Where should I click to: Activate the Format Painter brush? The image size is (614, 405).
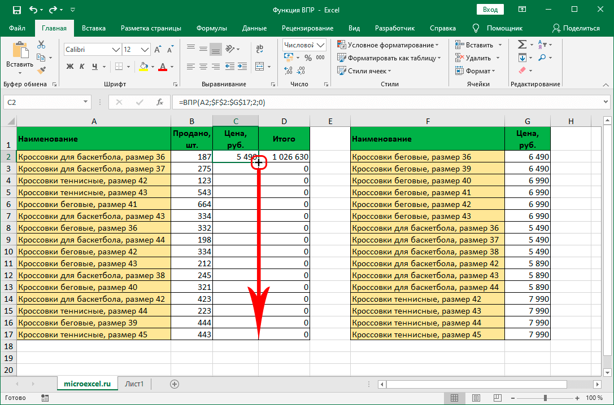pos(41,71)
